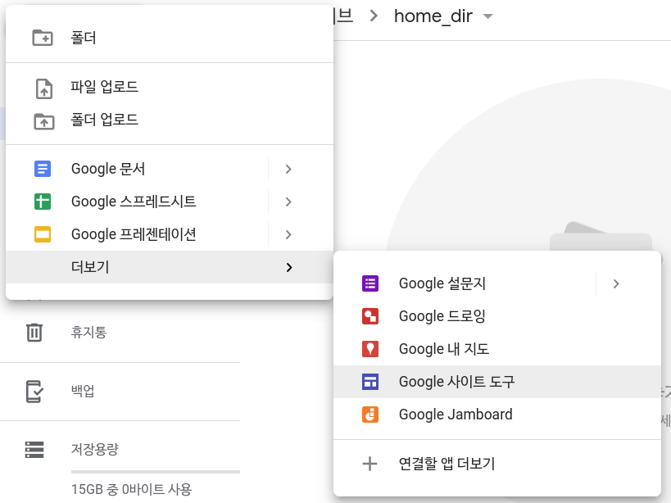Screen dimensions: 671x503
Task: Click the yellow Google Slides icon
Action: click(x=43, y=234)
